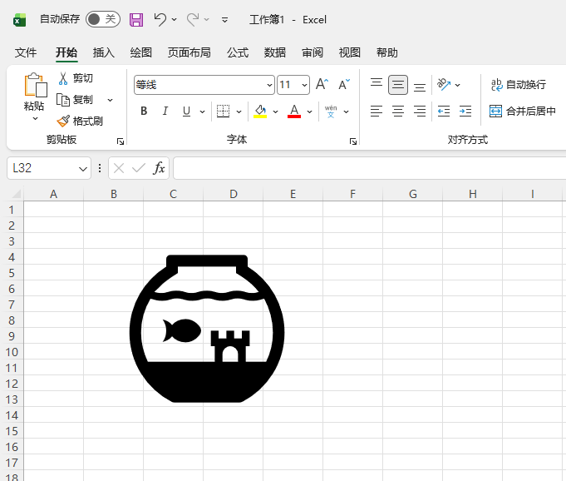Undo the last action
This screenshot has height=481, width=566.
pos(160,19)
